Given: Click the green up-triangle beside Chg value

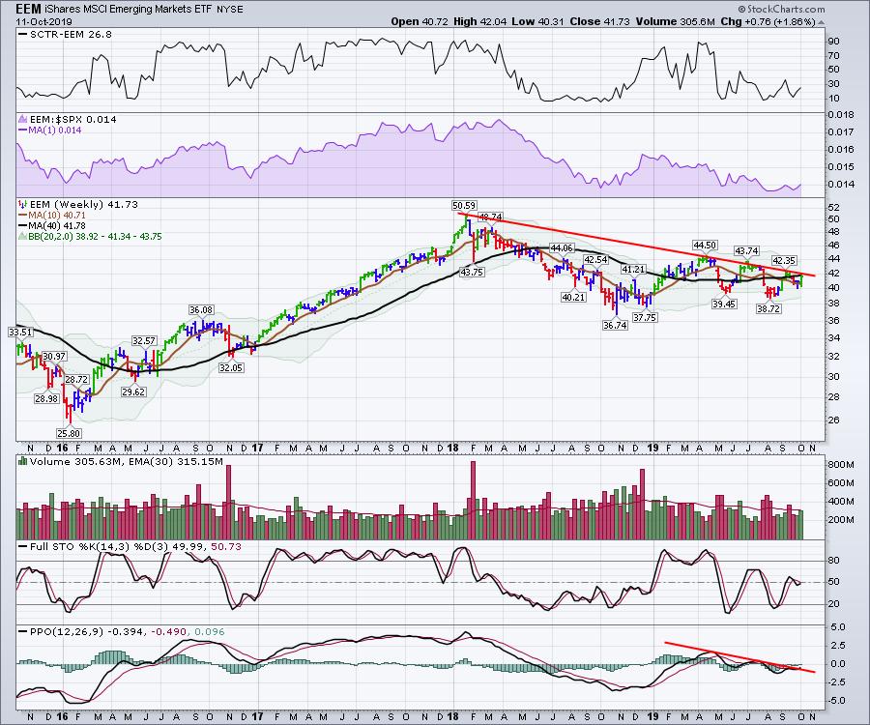Looking at the screenshot, I should (x=821, y=23).
